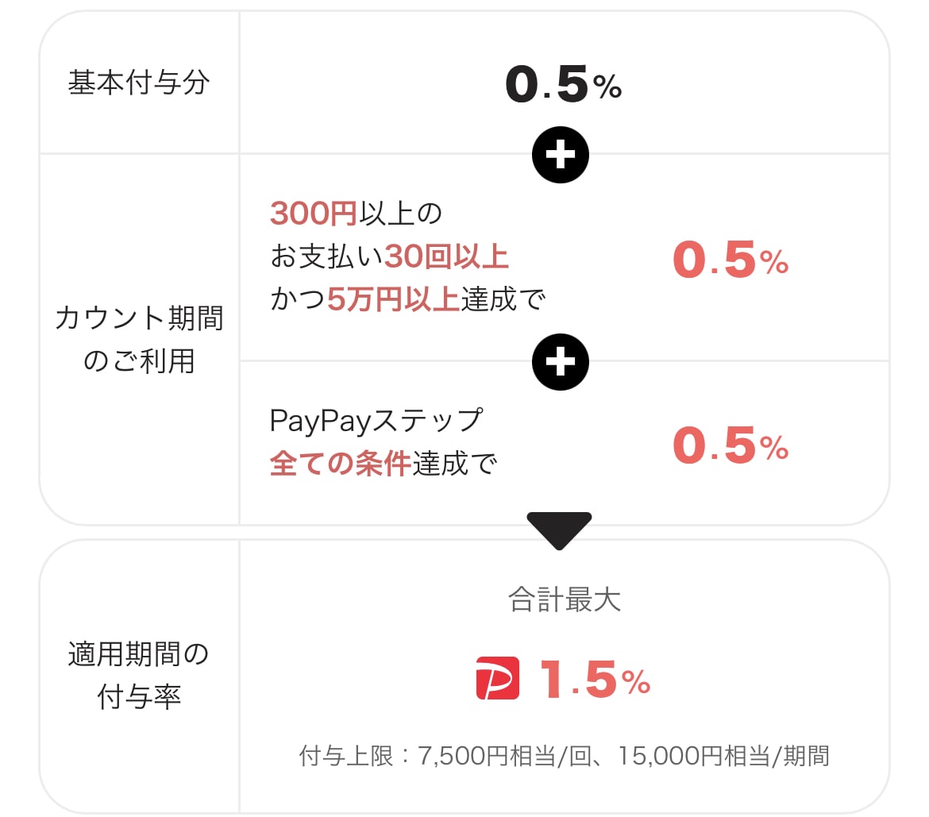
Task: Click the 達成で text after 5万円以上
Action: click(503, 299)
